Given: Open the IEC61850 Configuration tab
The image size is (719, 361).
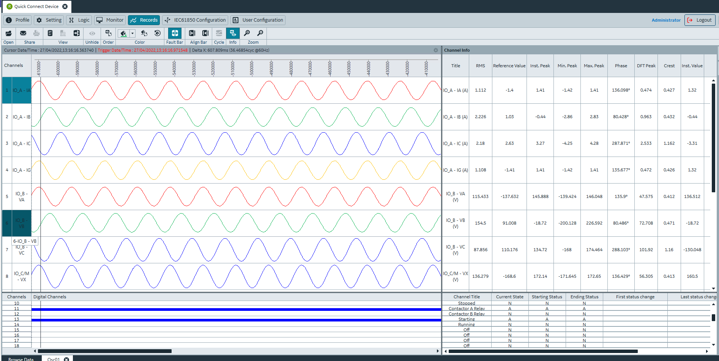Looking at the screenshot, I should point(195,20).
